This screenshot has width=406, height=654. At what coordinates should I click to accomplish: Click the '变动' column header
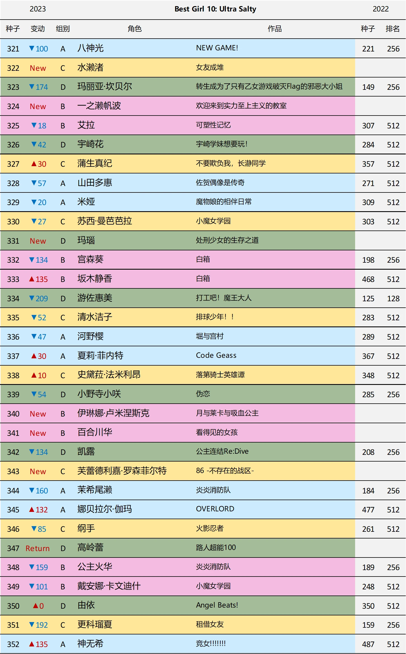(38, 29)
